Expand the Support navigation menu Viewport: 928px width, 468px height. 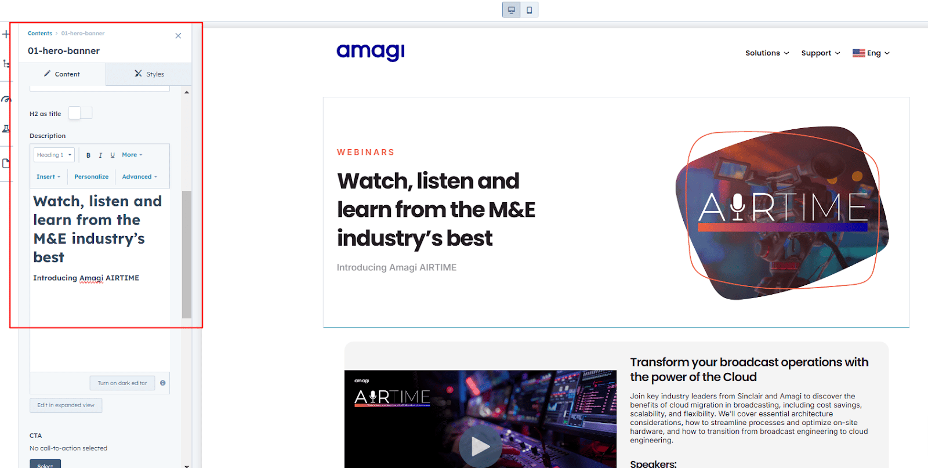[x=821, y=53]
